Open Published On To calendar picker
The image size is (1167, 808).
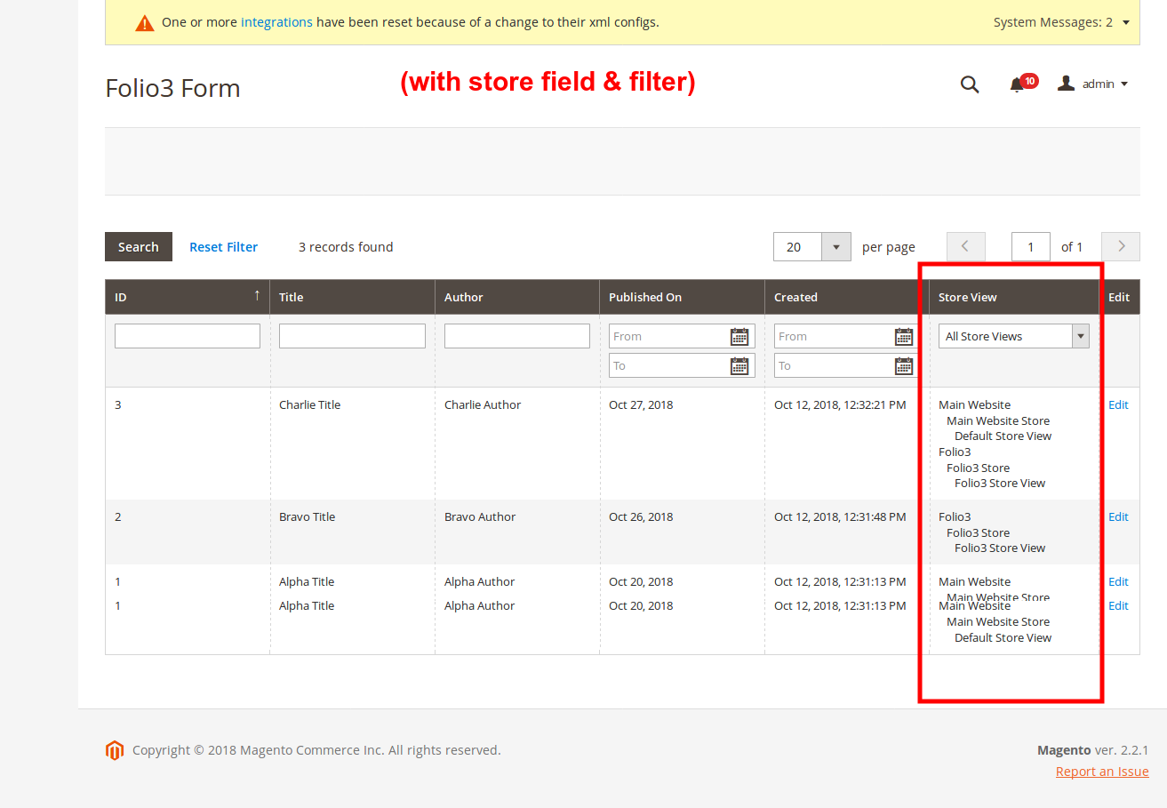click(x=739, y=365)
